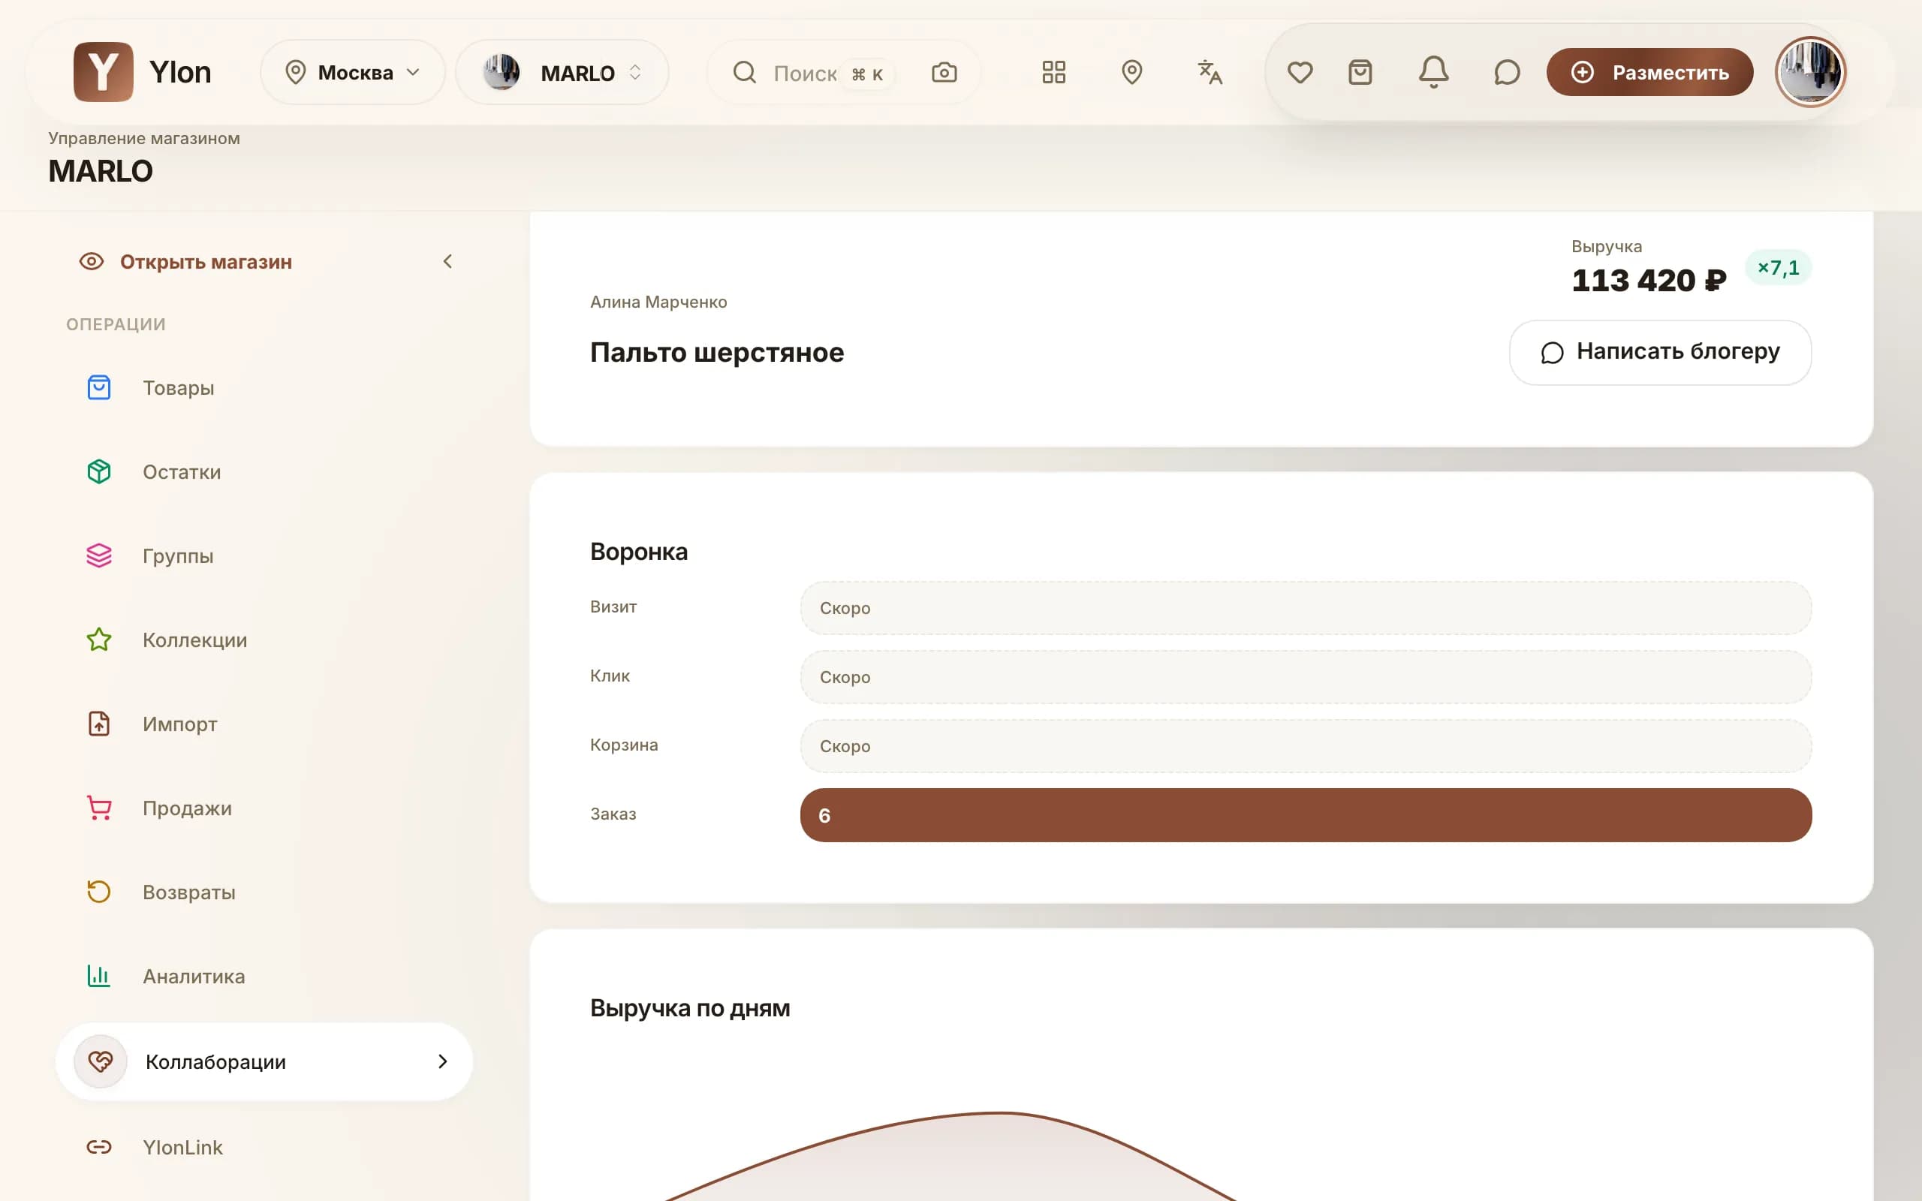This screenshot has height=1201, width=1922.
Task: Click the Разместить button
Action: [1649, 72]
